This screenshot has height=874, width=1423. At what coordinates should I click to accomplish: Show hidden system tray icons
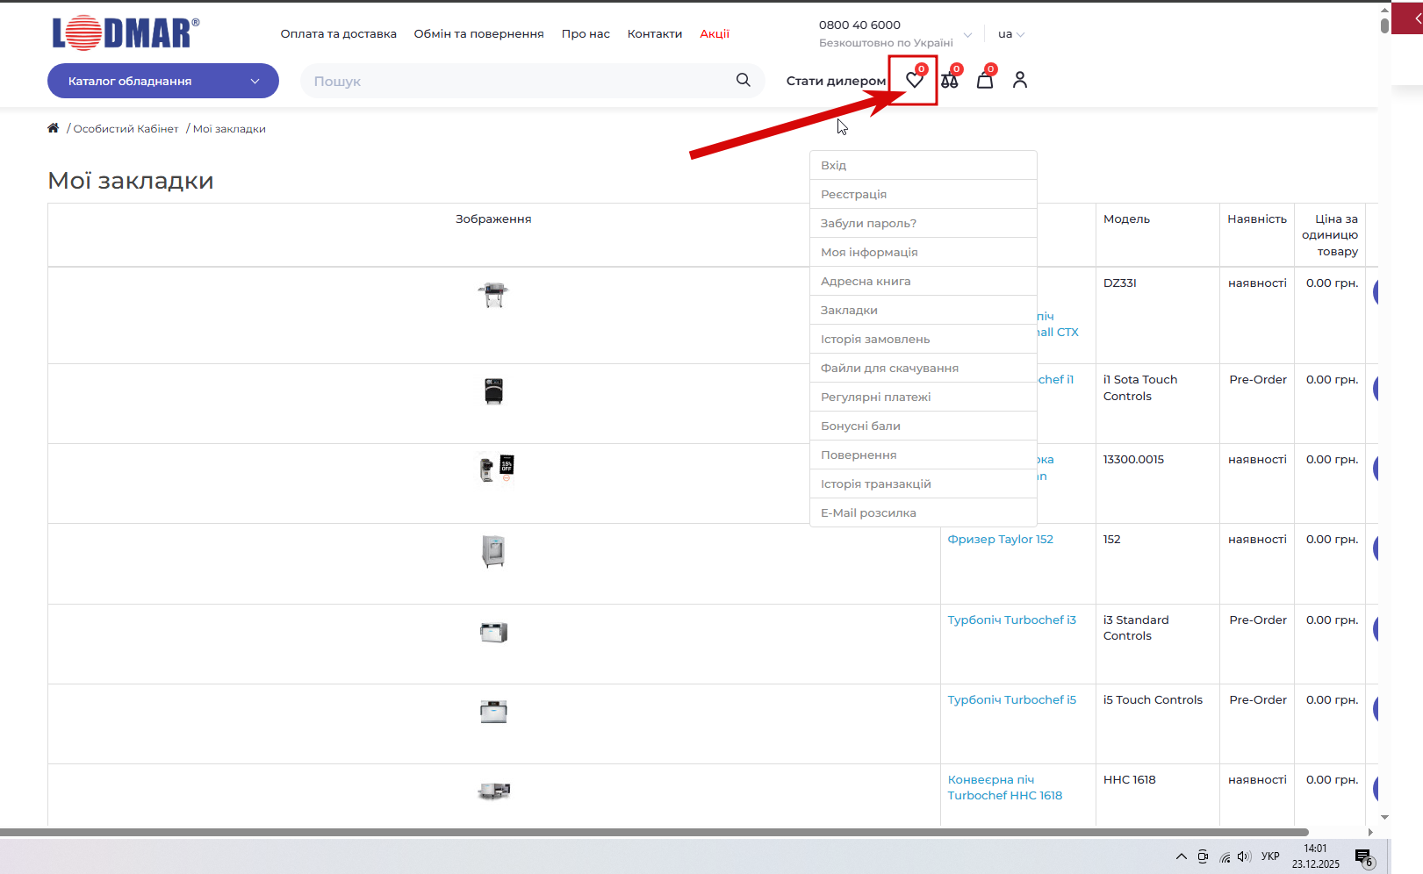[1182, 856]
